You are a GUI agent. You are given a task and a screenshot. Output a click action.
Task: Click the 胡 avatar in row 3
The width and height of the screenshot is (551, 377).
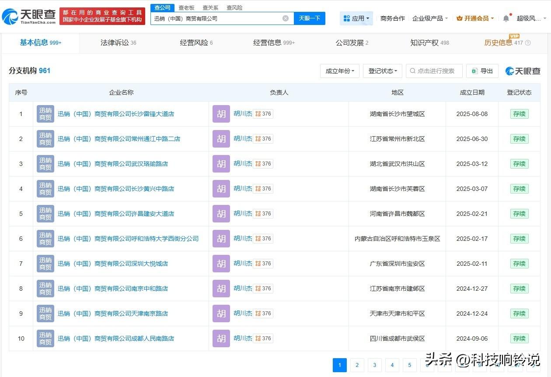tap(221, 164)
